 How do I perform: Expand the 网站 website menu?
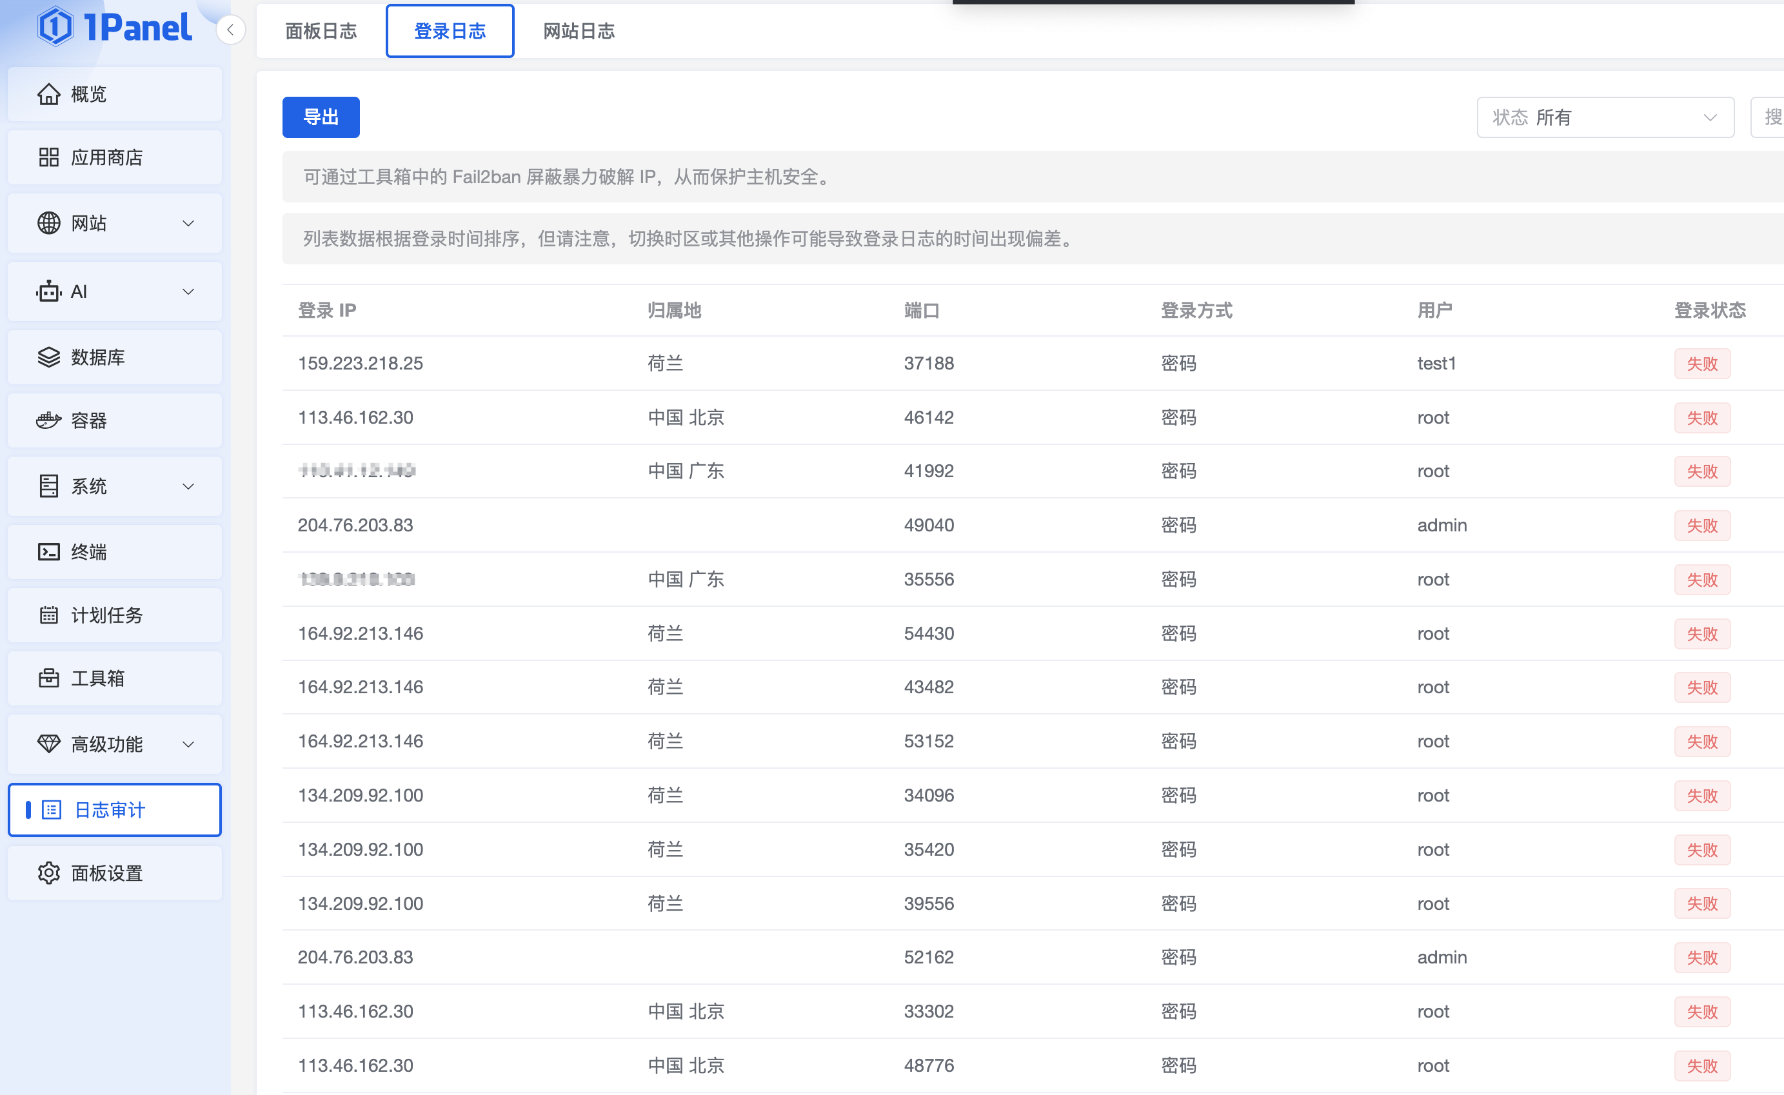(x=188, y=223)
